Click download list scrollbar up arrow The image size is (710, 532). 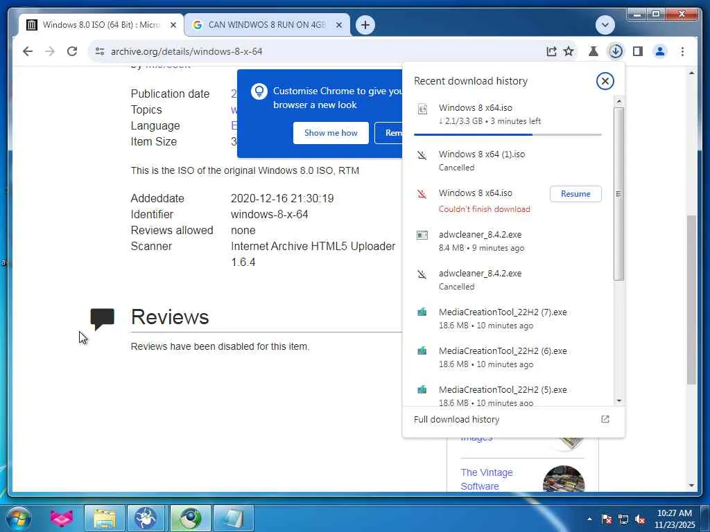(619, 101)
